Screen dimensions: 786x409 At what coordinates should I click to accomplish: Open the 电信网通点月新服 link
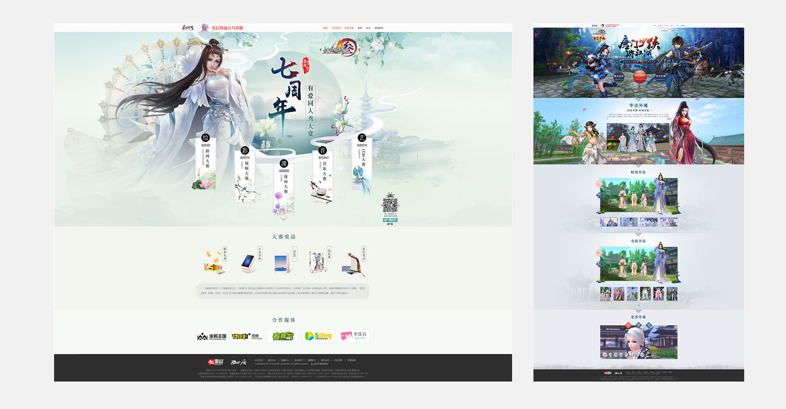227,28
